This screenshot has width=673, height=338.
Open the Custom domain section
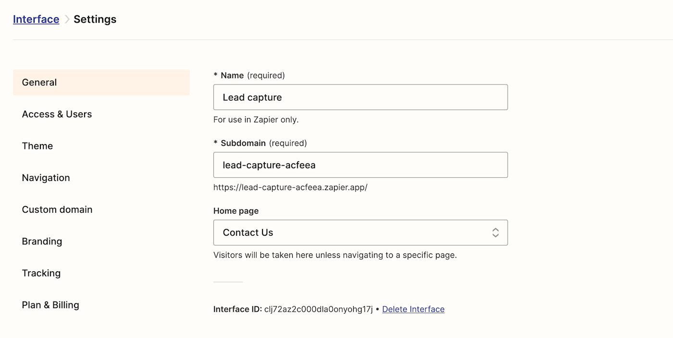pyautogui.click(x=57, y=209)
